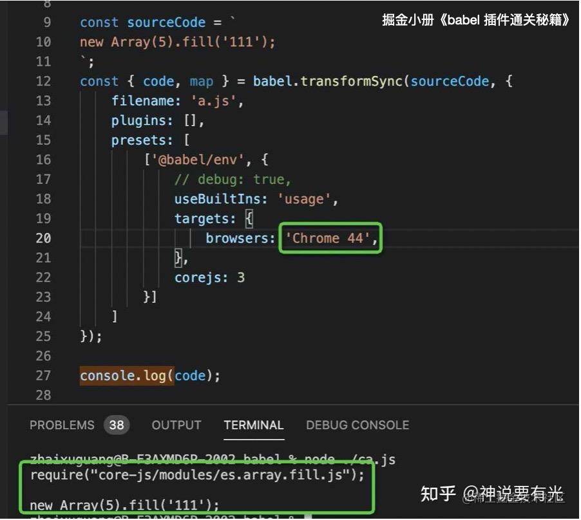Click the 'Chrome 44' string value

pos(327,238)
